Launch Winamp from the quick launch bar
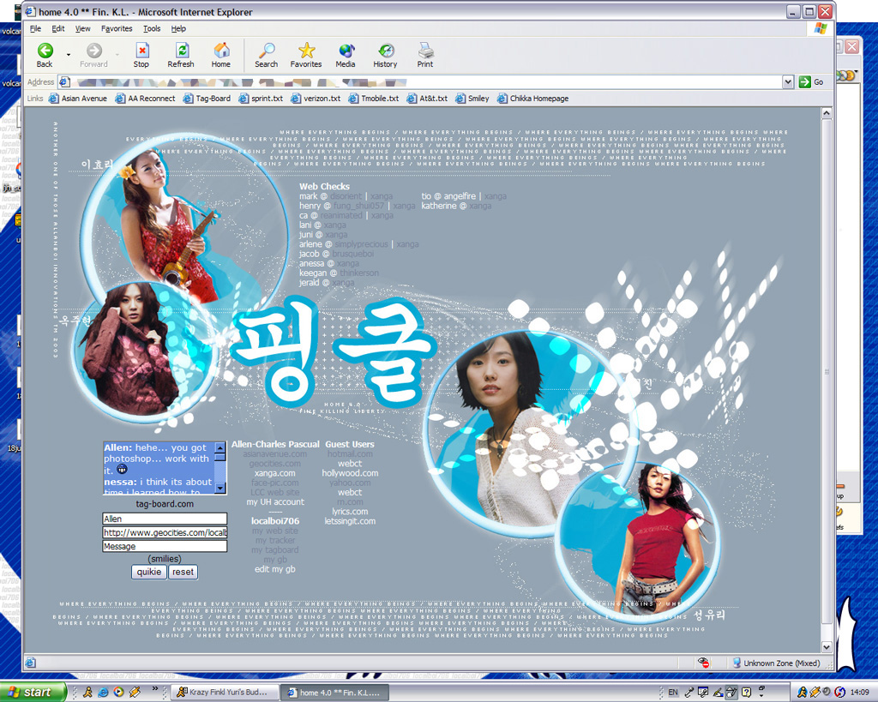The image size is (878, 702). (135, 692)
